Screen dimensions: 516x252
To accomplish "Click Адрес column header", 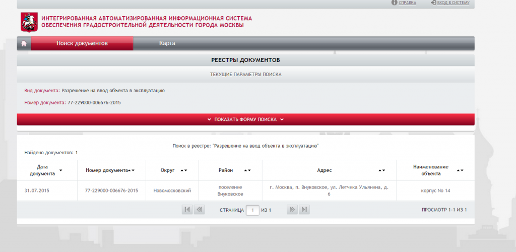I will point(325,170).
